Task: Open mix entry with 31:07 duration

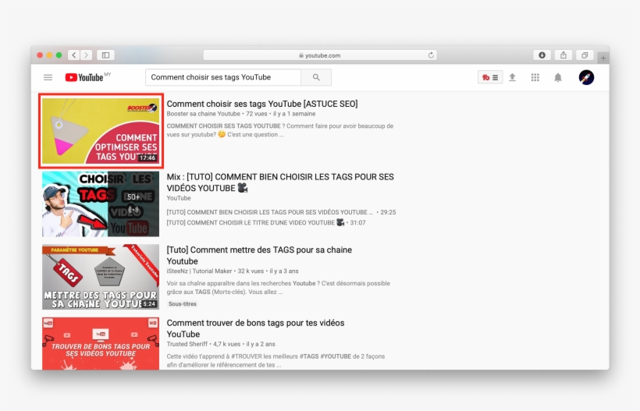Action: pyautogui.click(x=266, y=222)
